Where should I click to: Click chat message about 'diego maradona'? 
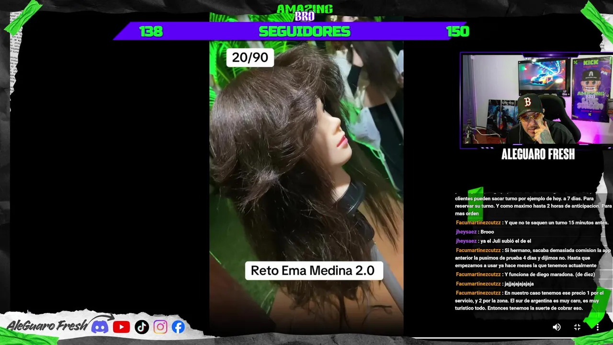click(x=525, y=275)
